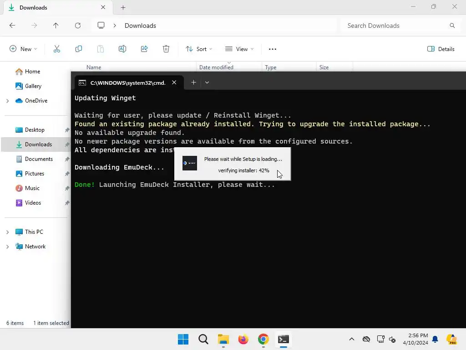466x350 pixels.
Task: Close the Downloads Explorer tab
Action: tap(103, 7)
